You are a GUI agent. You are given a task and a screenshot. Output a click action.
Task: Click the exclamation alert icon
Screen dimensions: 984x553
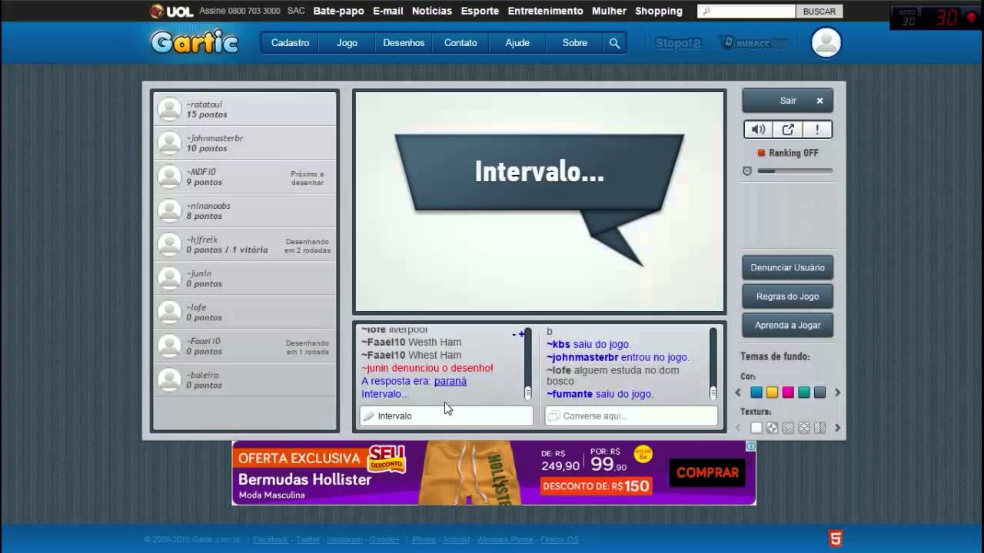[817, 130]
